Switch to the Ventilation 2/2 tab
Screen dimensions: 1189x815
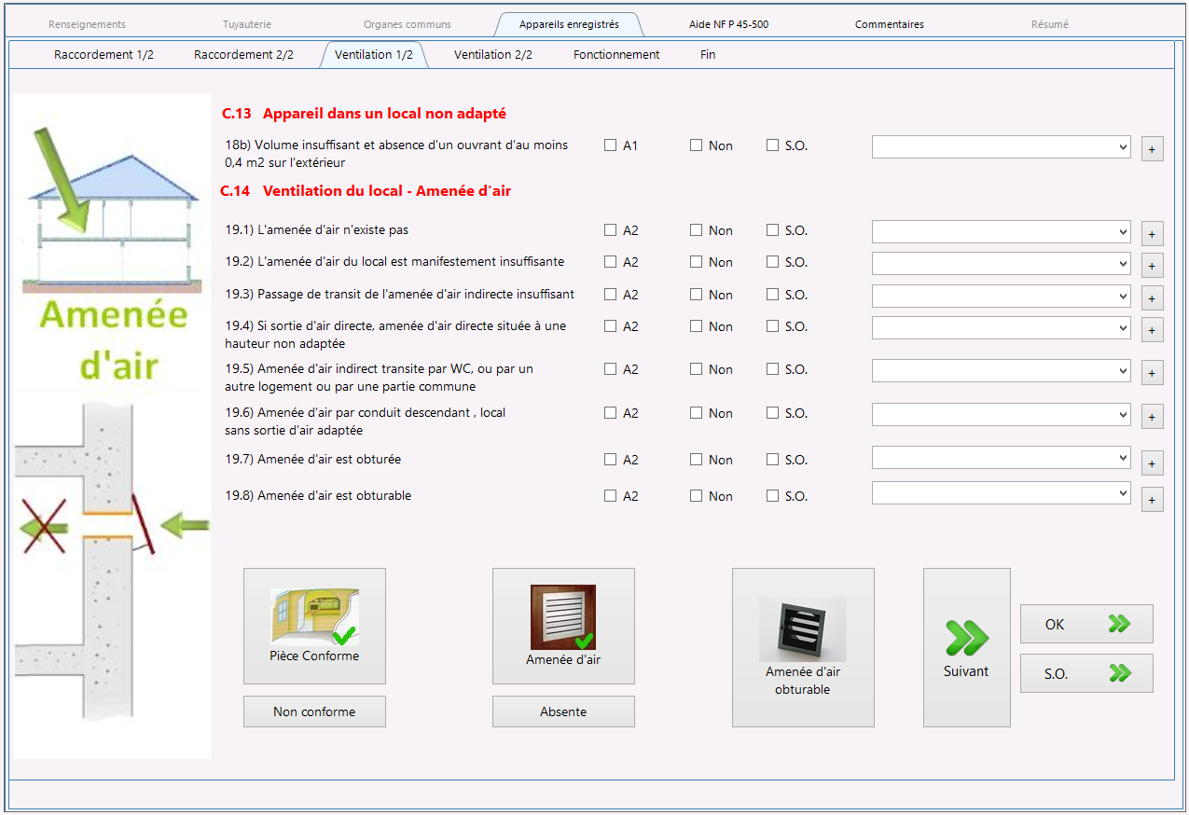click(x=493, y=54)
